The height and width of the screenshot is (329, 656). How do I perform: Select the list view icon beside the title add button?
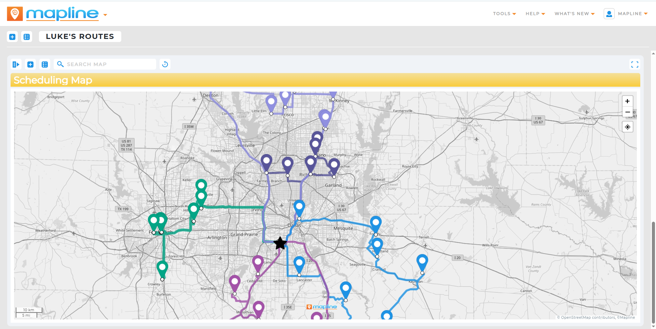27,37
